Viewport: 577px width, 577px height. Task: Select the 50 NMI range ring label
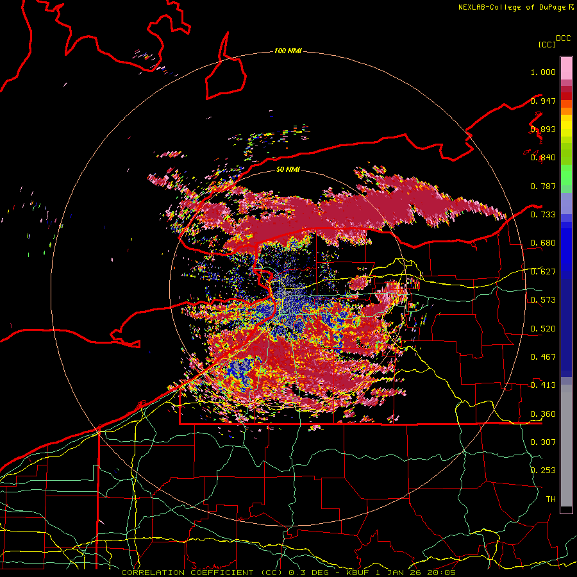(288, 169)
